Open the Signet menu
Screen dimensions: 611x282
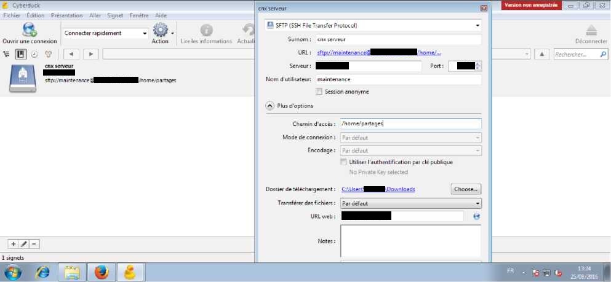point(115,15)
